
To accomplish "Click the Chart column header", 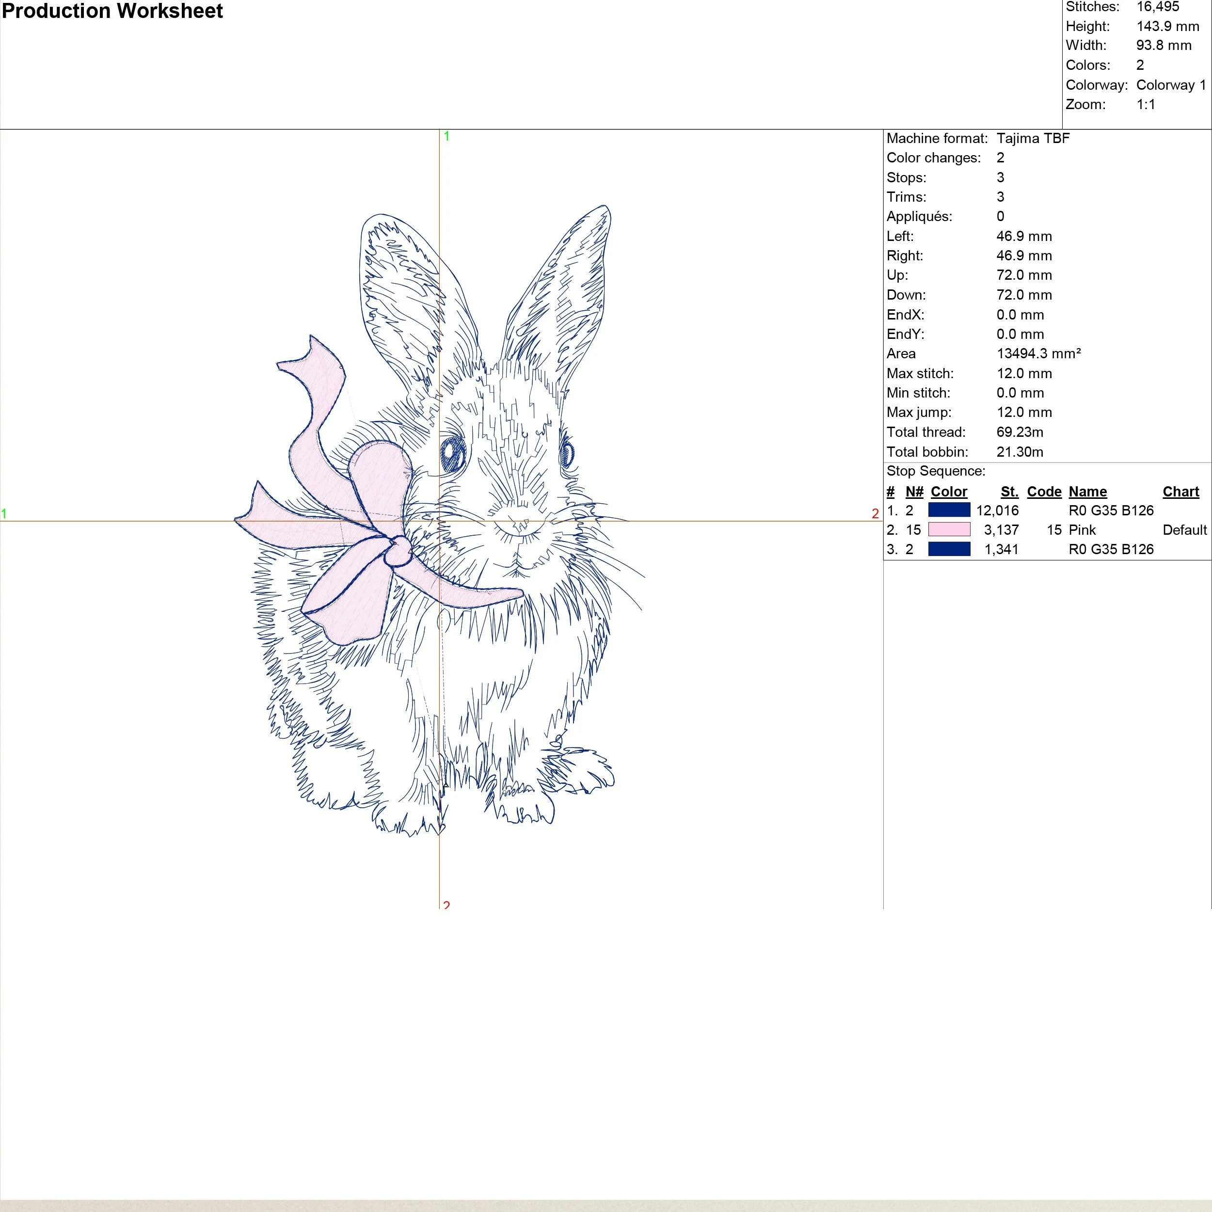I will click(x=1180, y=491).
